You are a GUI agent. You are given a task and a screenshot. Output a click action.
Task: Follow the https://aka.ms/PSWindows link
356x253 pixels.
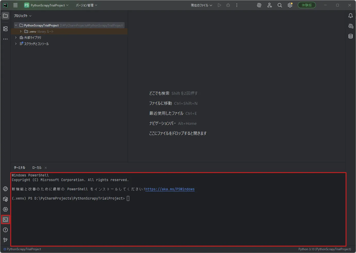coord(170,189)
